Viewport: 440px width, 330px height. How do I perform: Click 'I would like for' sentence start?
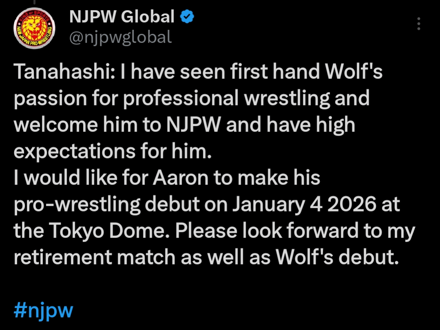(81, 178)
